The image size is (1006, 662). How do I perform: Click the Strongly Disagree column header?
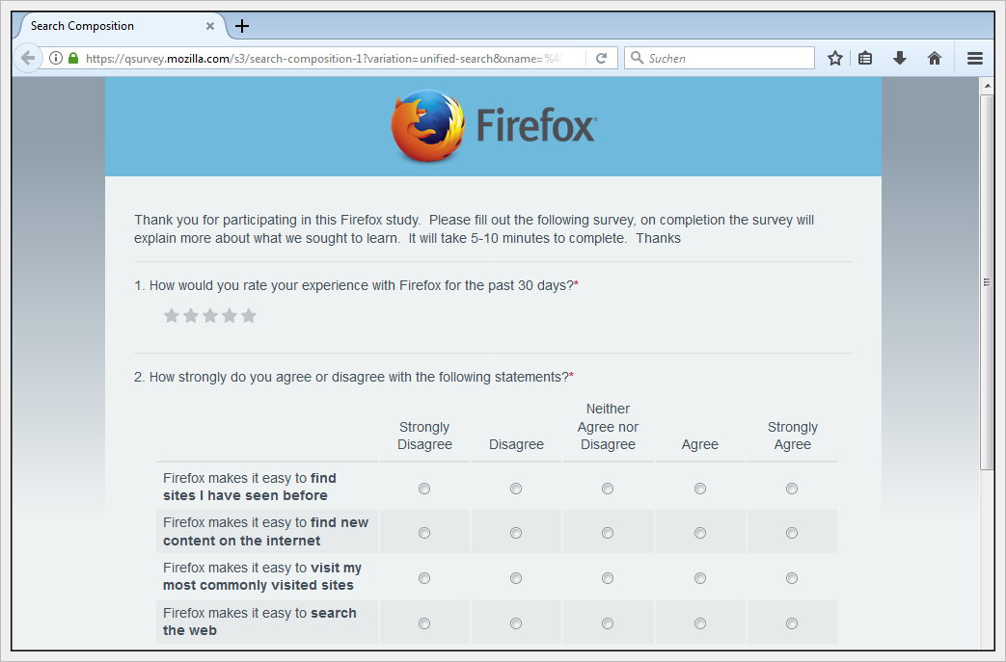[x=424, y=436]
